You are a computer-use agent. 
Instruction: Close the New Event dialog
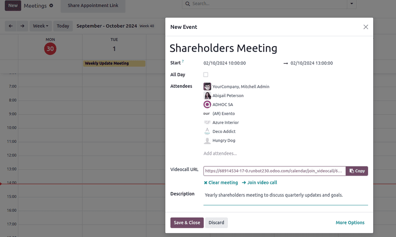coord(366,27)
